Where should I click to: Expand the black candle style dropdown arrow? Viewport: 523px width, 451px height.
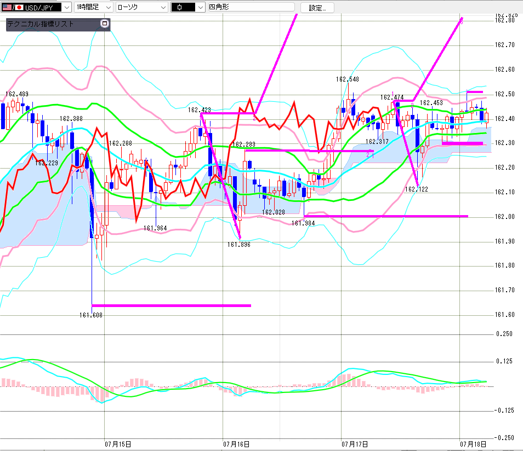pyautogui.click(x=200, y=7)
